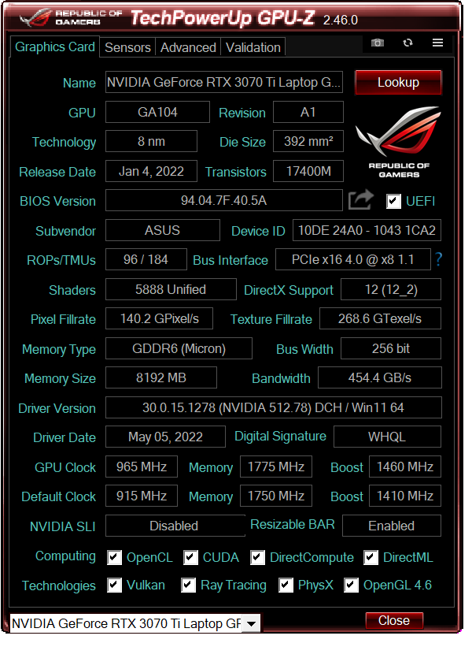Toggle the Ray Tracing checkbox

coord(188,585)
